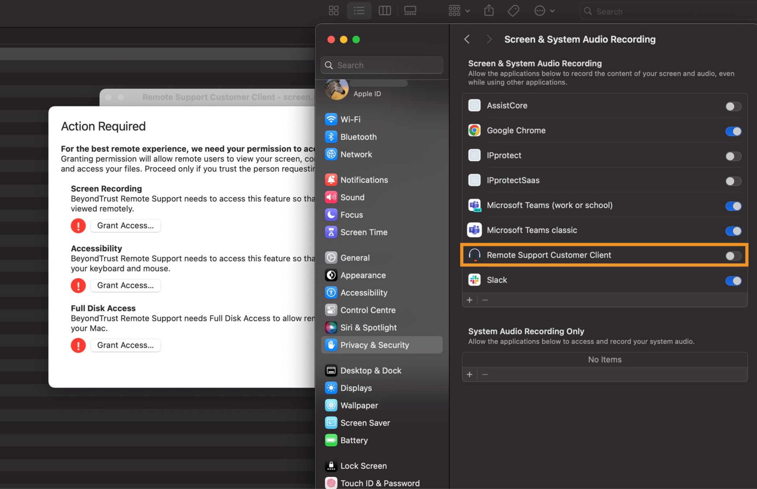The width and height of the screenshot is (757, 489).
Task: Open Focus settings
Action: click(382, 215)
